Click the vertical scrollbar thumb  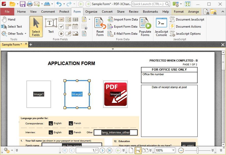pyautogui.click(x=223, y=62)
